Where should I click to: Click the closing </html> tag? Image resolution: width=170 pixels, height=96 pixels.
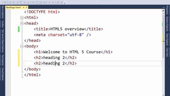click(32, 75)
